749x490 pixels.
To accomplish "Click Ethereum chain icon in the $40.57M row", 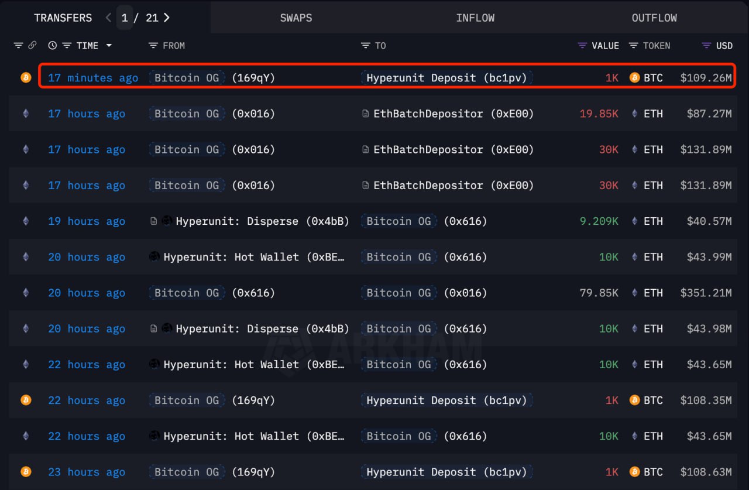I will [x=26, y=221].
